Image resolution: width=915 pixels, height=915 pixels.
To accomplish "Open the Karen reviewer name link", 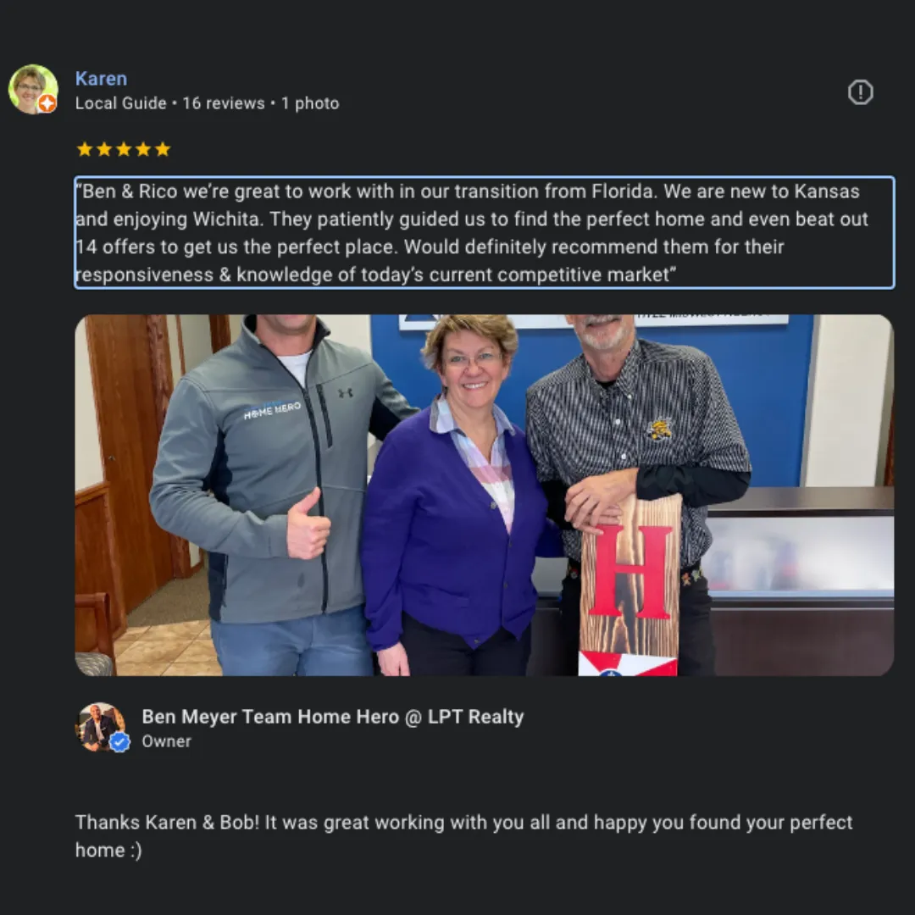I will tap(101, 79).
